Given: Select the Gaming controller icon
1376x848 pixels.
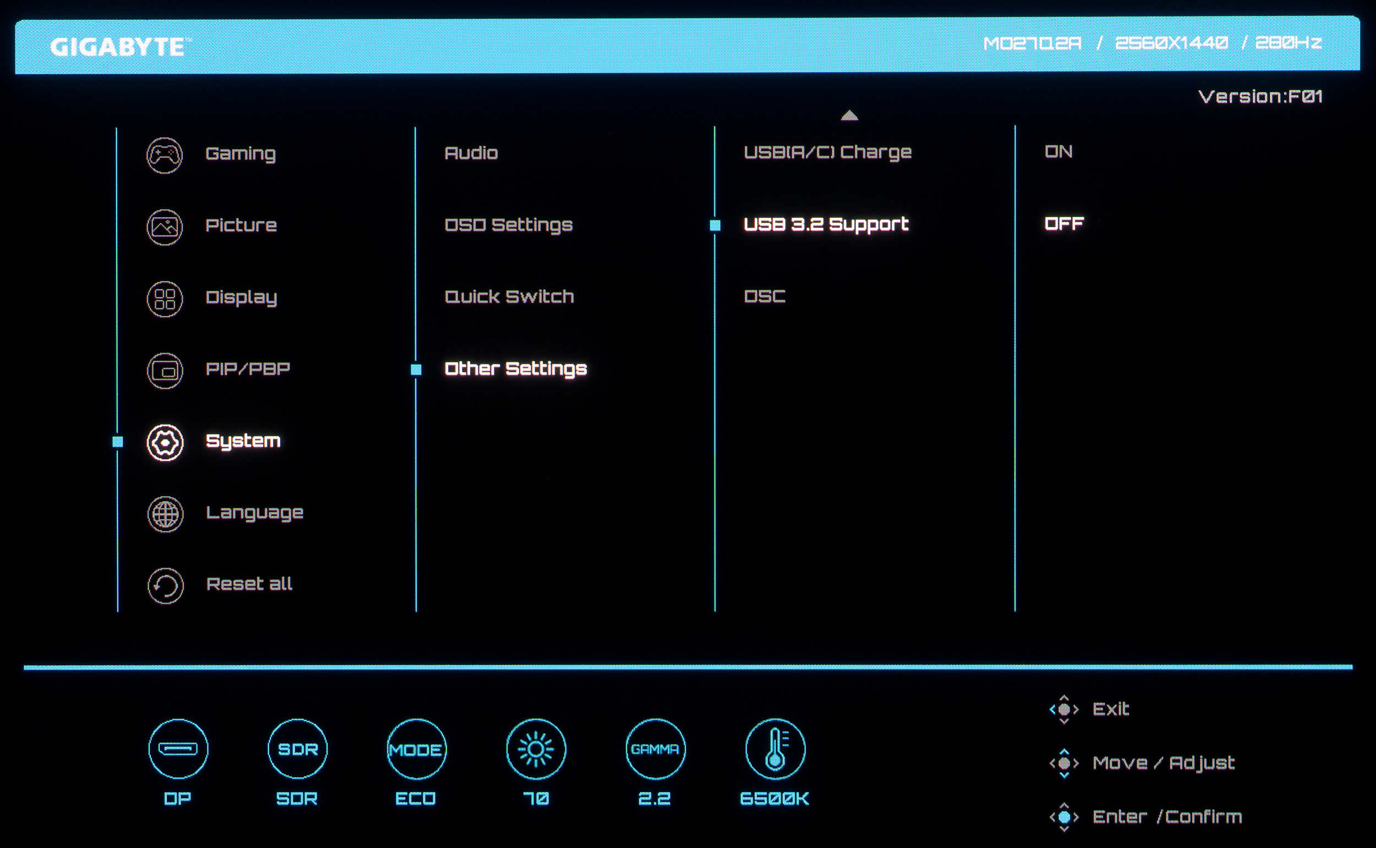Looking at the screenshot, I should (x=165, y=155).
